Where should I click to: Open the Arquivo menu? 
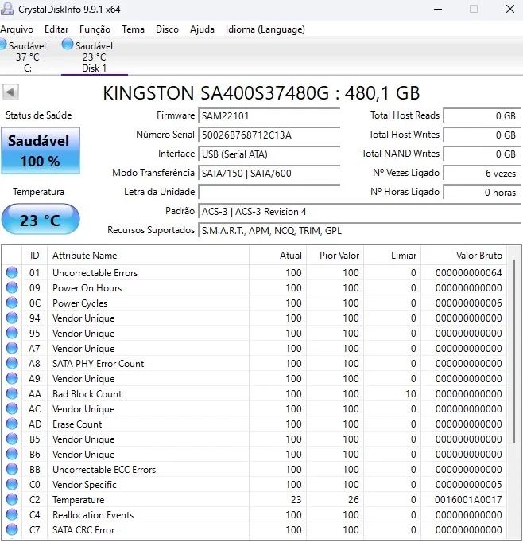click(17, 29)
